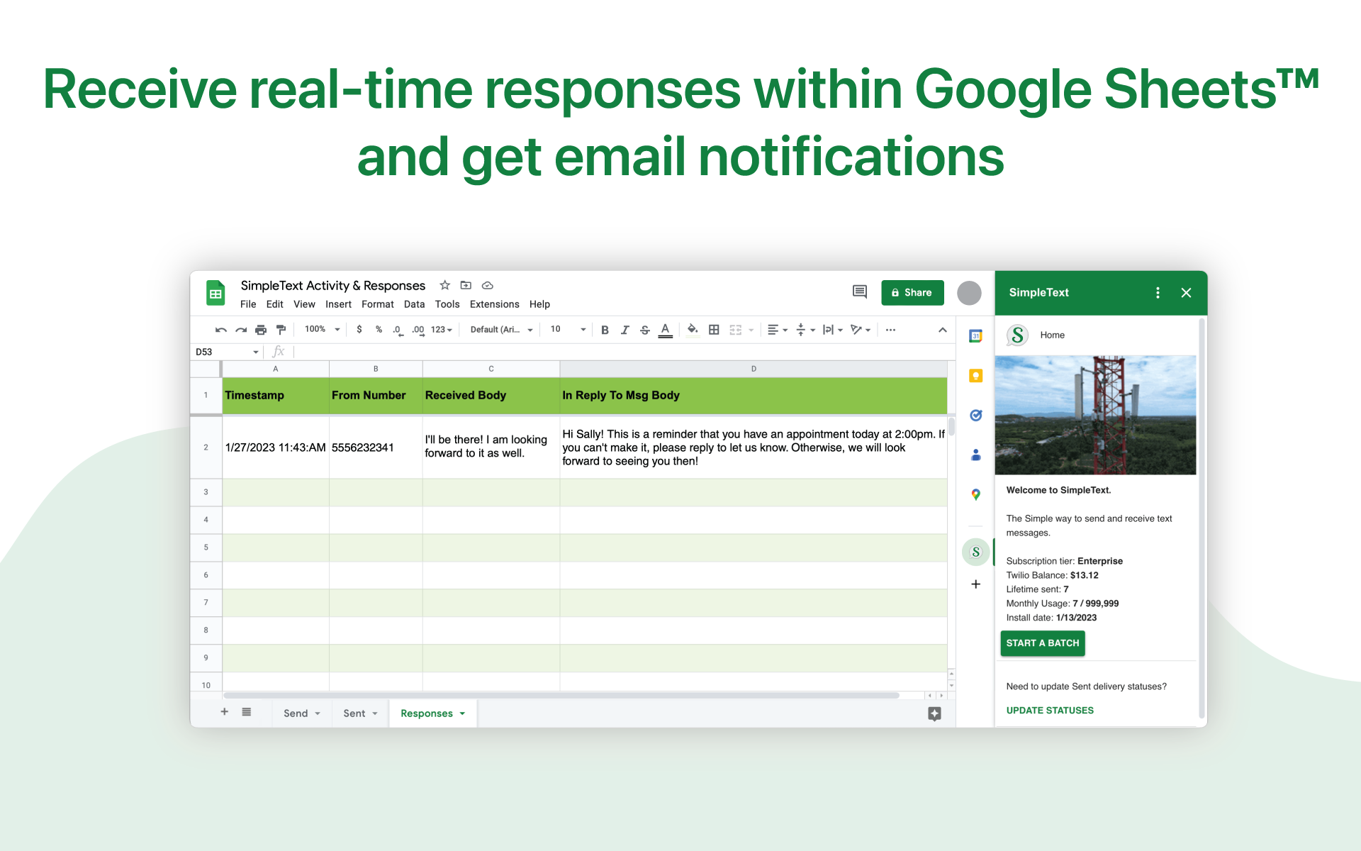Decrease decimal places icon
The image size is (1361, 851).
pos(398,330)
